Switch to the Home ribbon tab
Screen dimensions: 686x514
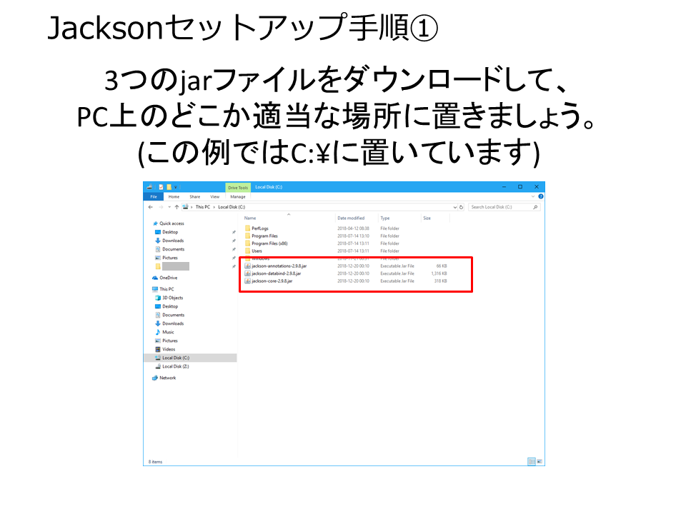tap(174, 197)
